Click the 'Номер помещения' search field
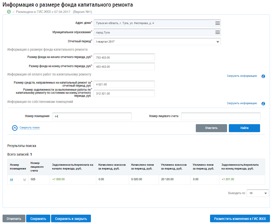The height and width of the screenshot is (223, 272). [x=92, y=116]
